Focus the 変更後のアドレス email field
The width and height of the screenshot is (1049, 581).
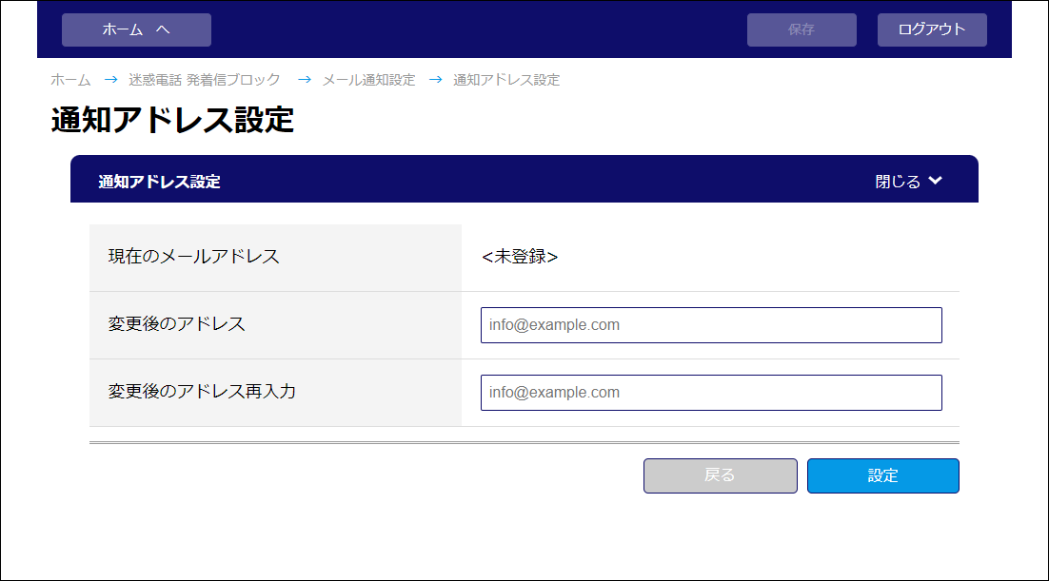pos(711,325)
